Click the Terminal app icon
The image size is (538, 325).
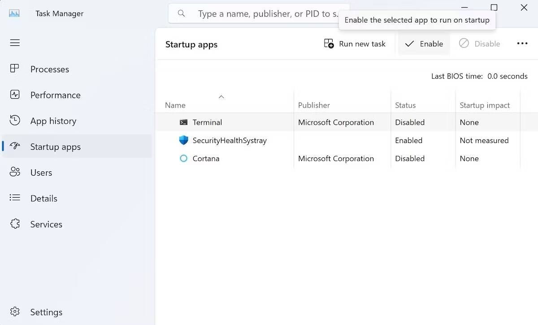tap(183, 122)
